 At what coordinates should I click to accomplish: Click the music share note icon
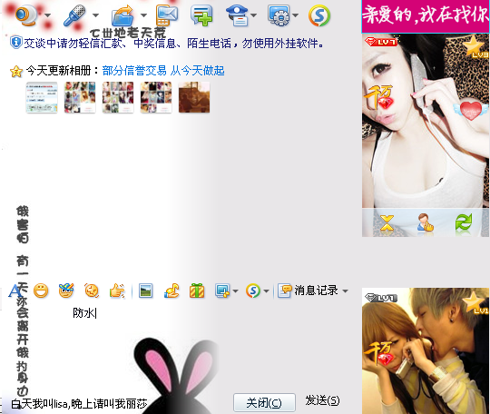171,291
